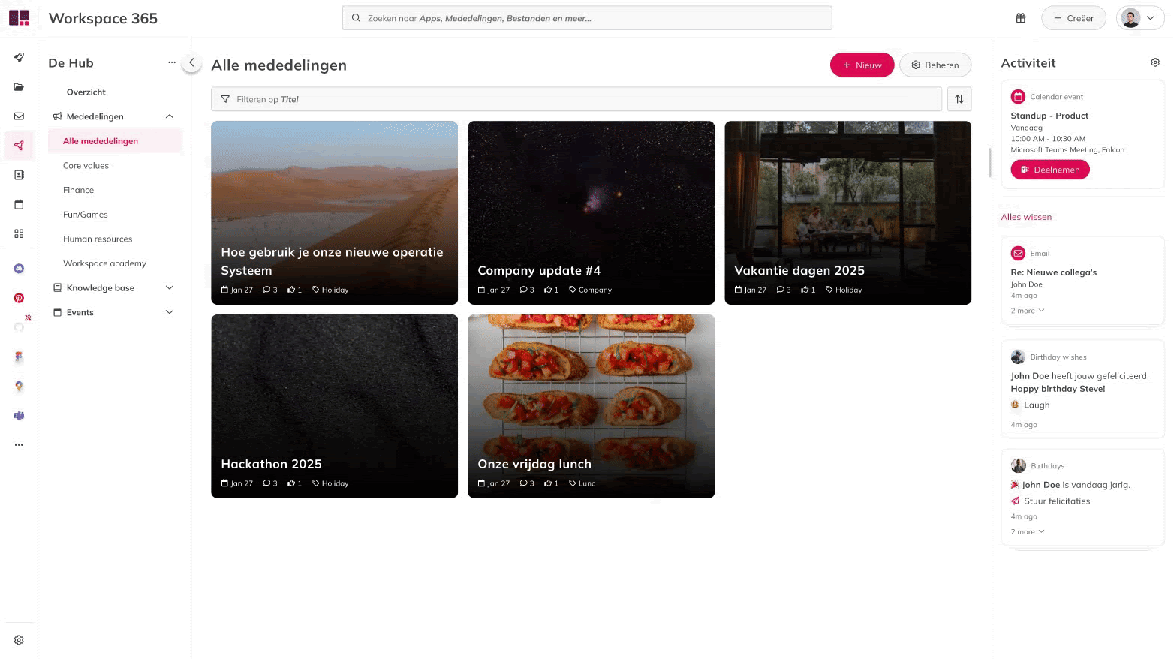Open Company update #4 card

591,212
